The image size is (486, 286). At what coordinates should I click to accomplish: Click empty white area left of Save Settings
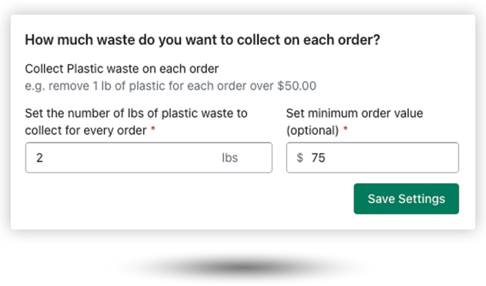click(194, 199)
